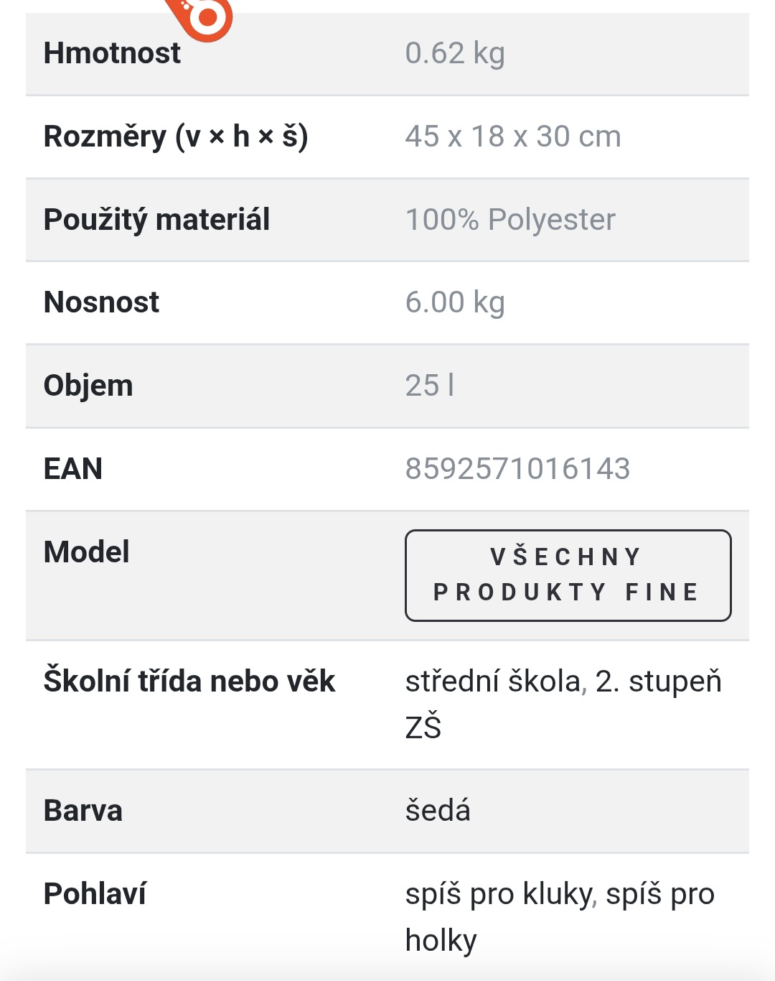Select the šedá color link
This screenshot has width=775, height=981.
pyautogui.click(x=438, y=811)
